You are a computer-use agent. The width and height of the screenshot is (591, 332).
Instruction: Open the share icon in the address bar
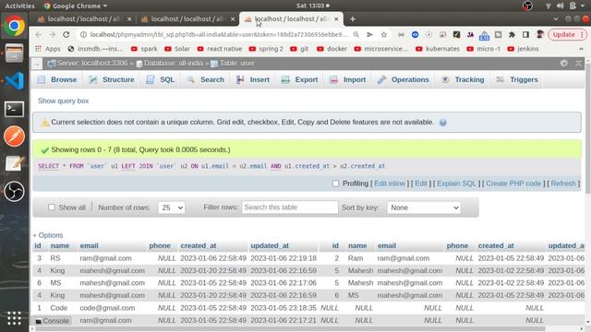369,35
